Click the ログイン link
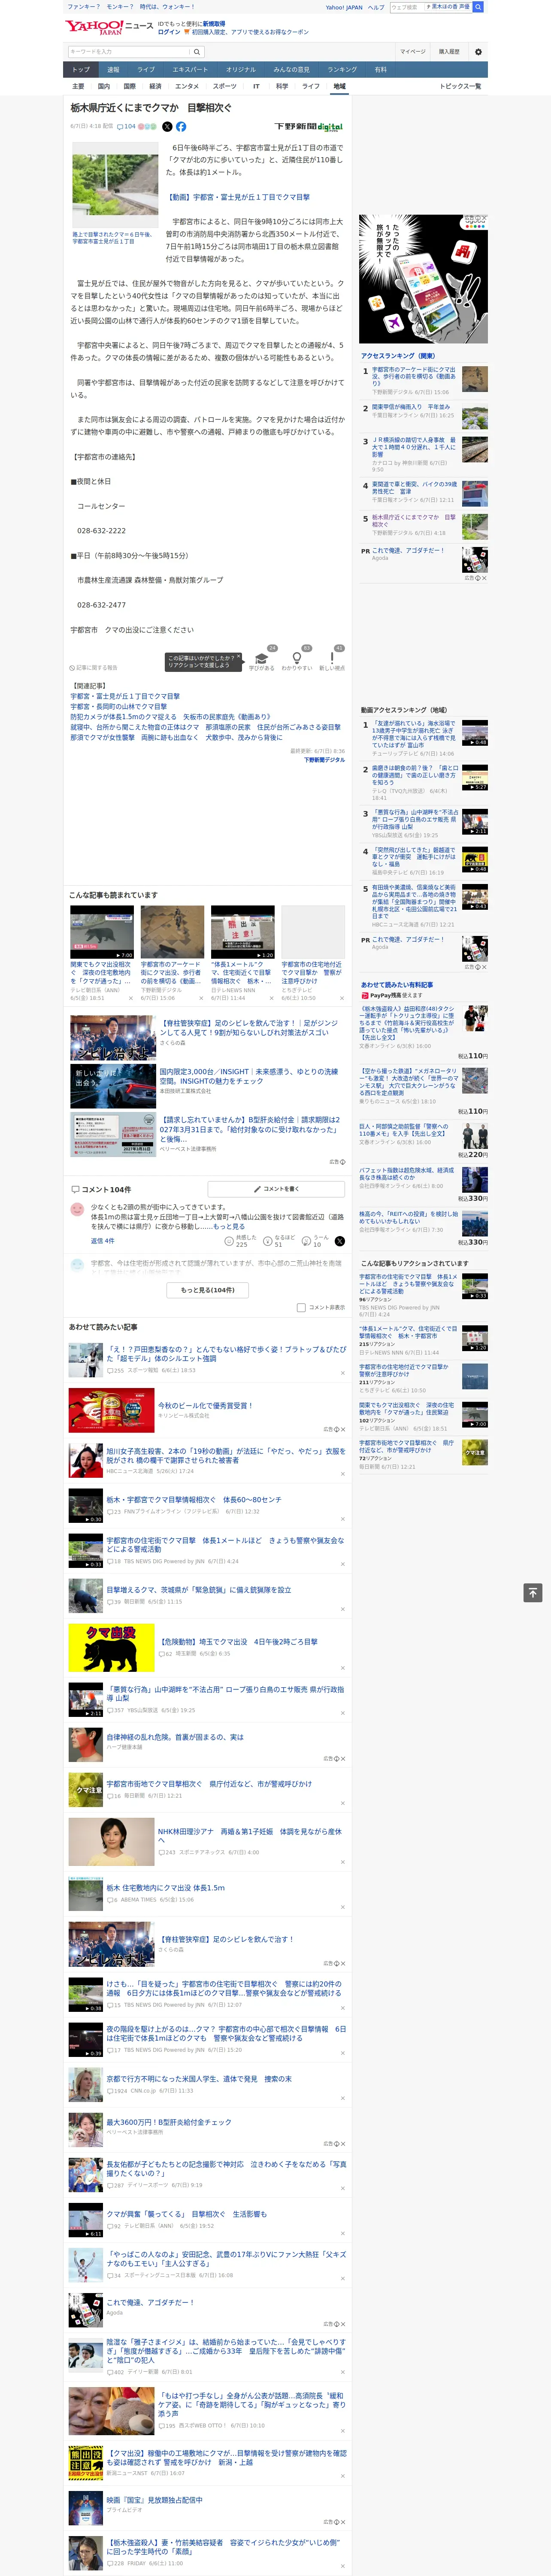This screenshot has height=2576, width=551. coord(169,32)
